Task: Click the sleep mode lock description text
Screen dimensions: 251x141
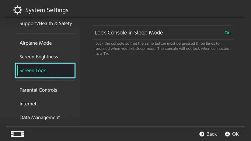Action: [x=162, y=49]
